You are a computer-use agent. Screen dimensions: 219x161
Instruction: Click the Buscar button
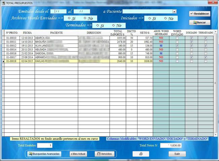pos(200,23)
